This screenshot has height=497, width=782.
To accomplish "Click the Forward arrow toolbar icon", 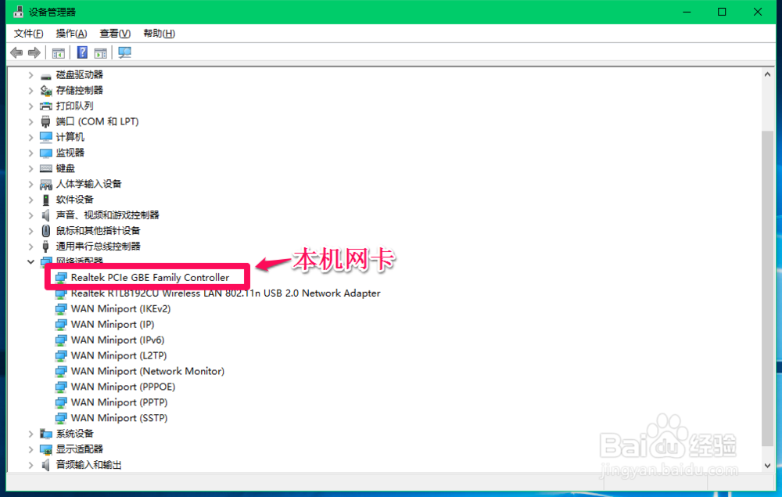I will 34,52.
